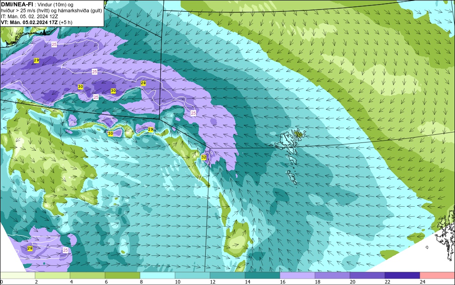Viewport: 455px width, 285px height.
Task: Pick the violet 20–22 m/s legend swatch
Action: pyautogui.click(x=367, y=275)
